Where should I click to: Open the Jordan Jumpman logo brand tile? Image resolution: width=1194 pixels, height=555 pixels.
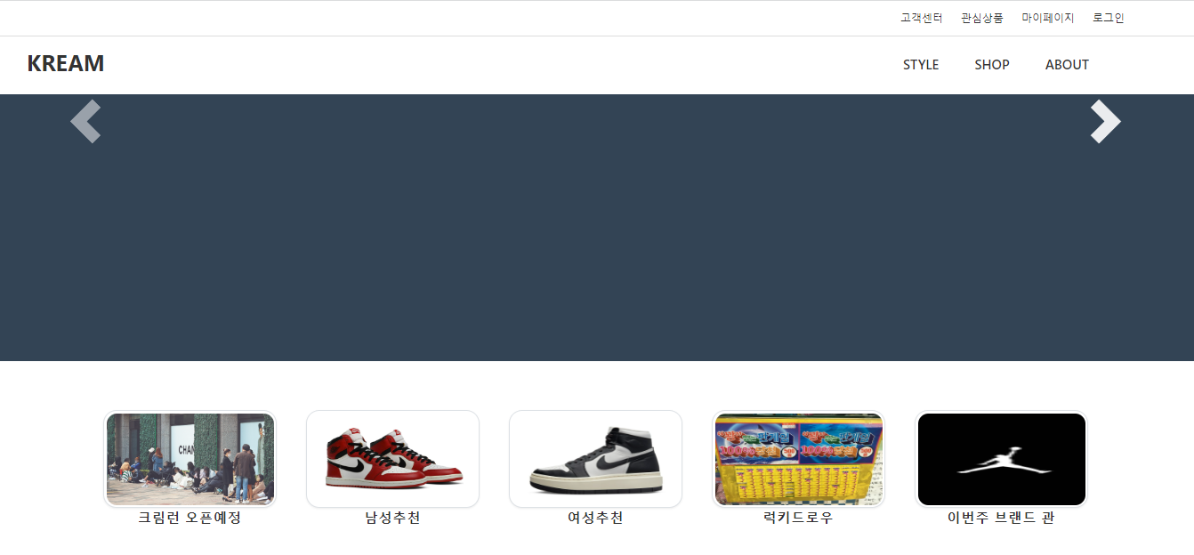click(x=1002, y=459)
